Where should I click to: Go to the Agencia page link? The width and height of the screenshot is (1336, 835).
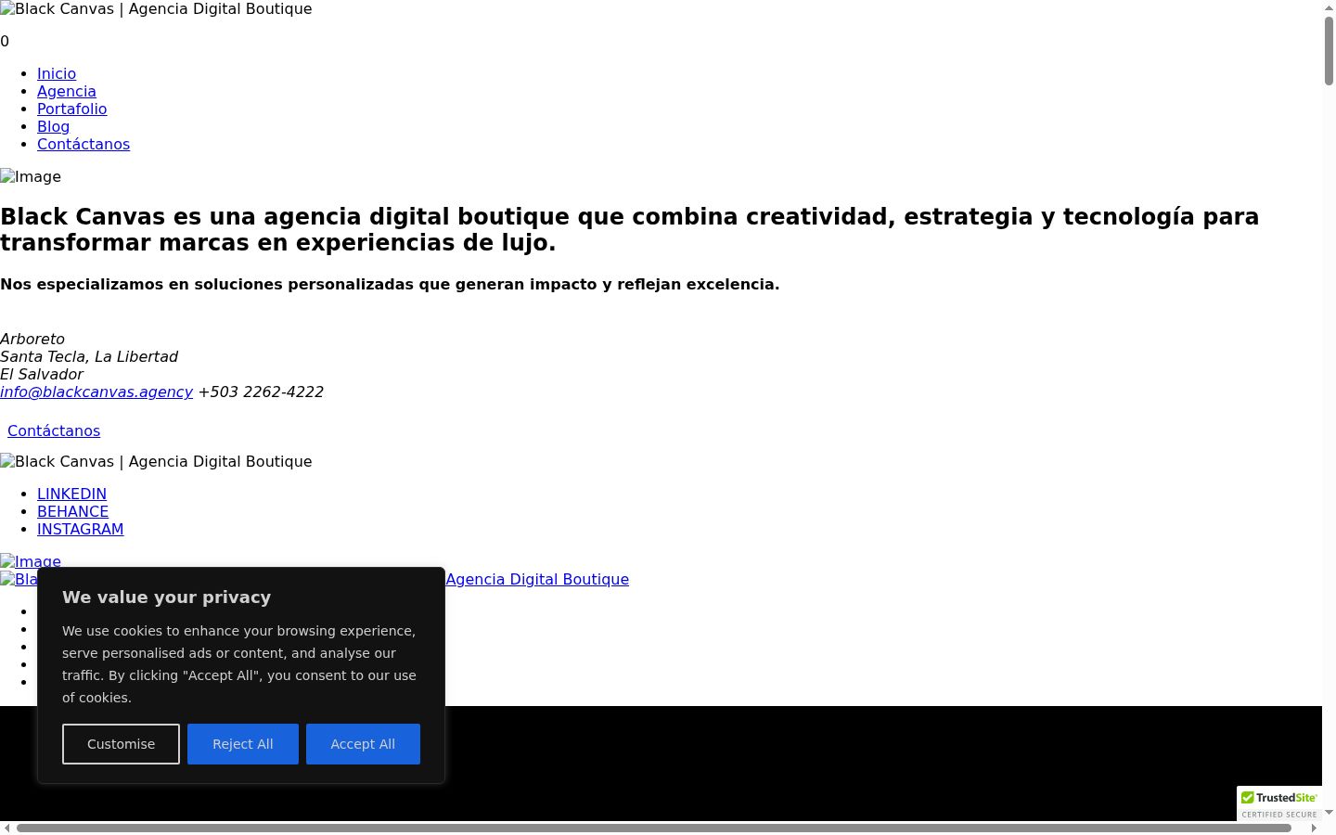pyautogui.click(x=67, y=91)
